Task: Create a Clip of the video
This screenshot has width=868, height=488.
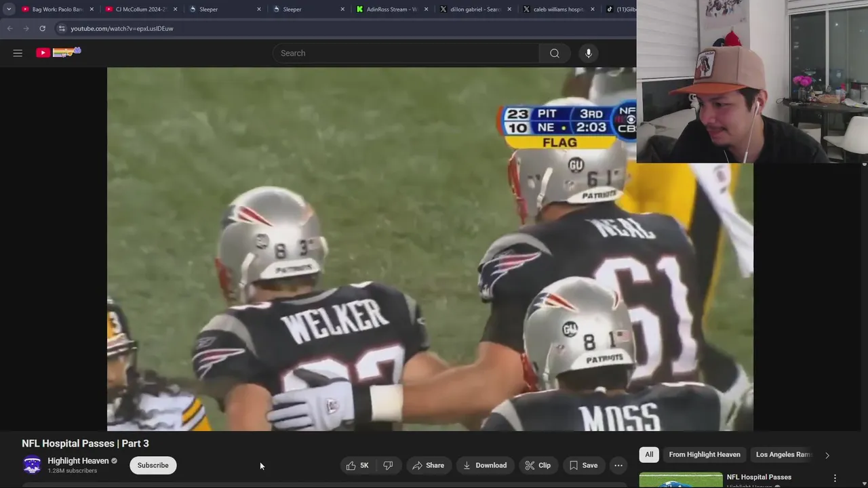Action: (x=538, y=465)
